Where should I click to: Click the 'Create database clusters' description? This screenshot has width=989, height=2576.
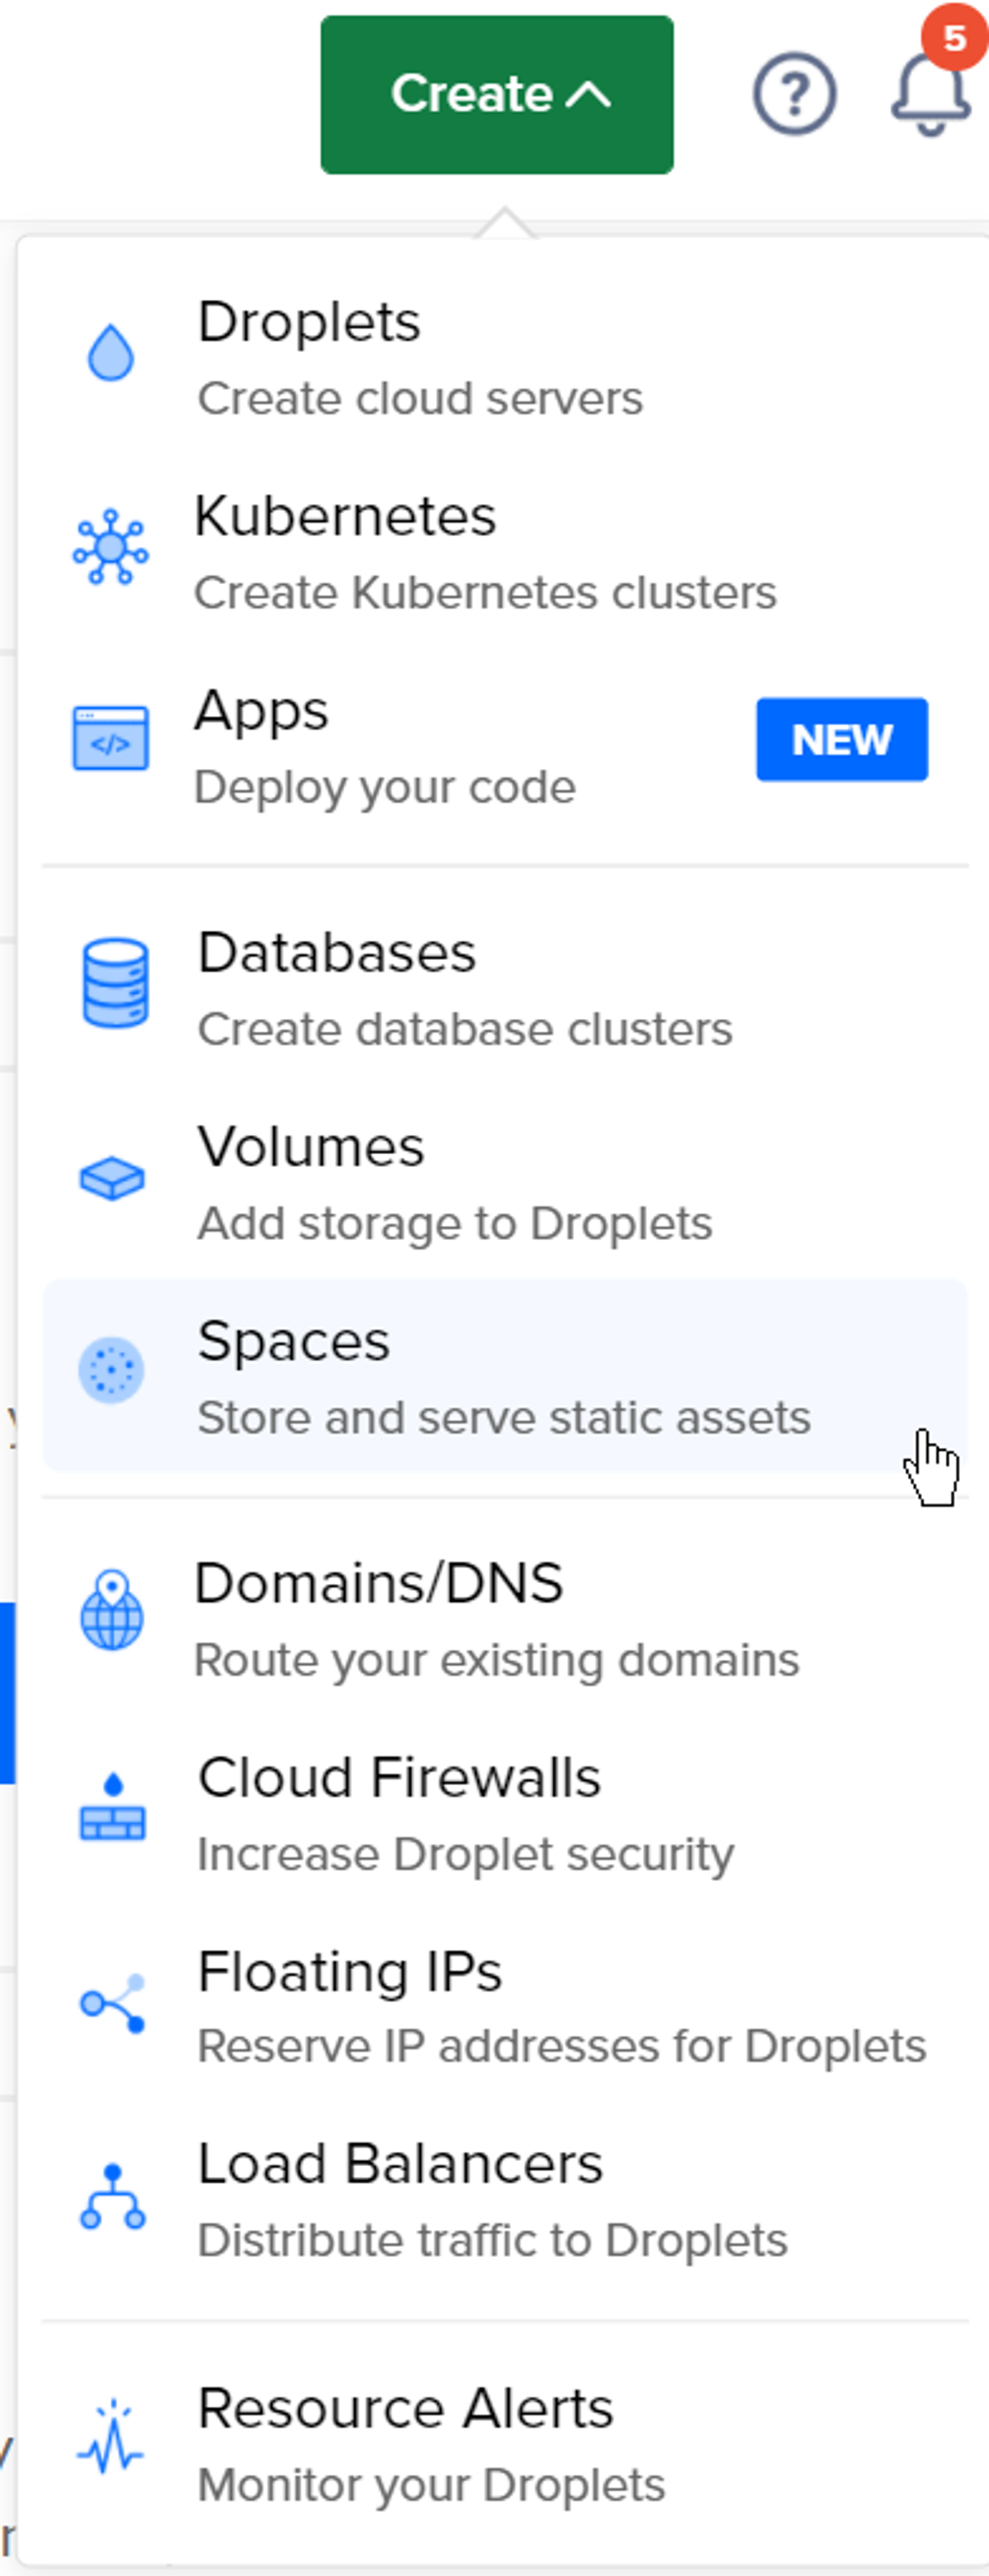click(465, 1029)
